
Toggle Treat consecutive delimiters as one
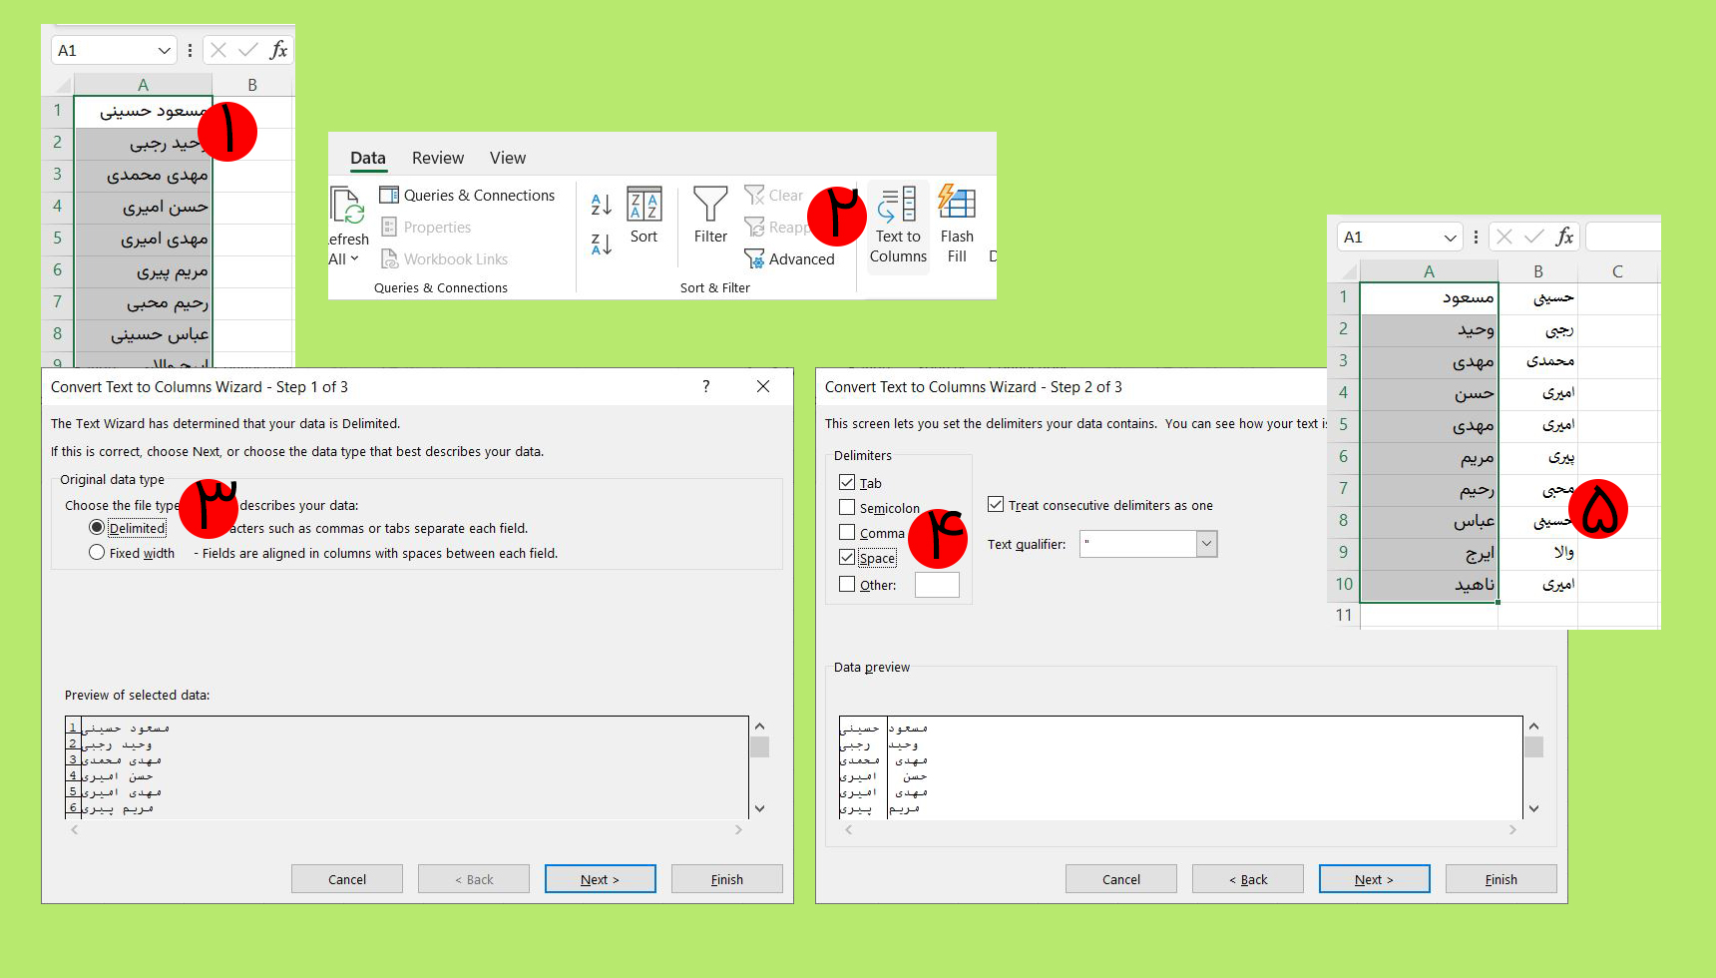coord(996,505)
